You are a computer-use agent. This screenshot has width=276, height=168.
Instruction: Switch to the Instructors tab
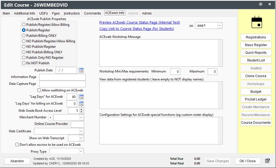72,13
